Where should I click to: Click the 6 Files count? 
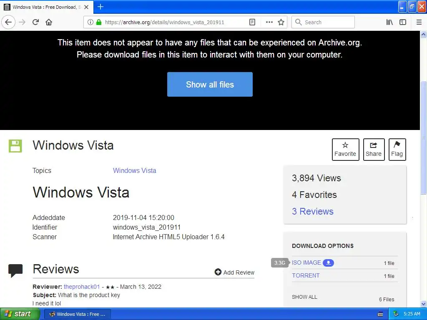[387, 300]
